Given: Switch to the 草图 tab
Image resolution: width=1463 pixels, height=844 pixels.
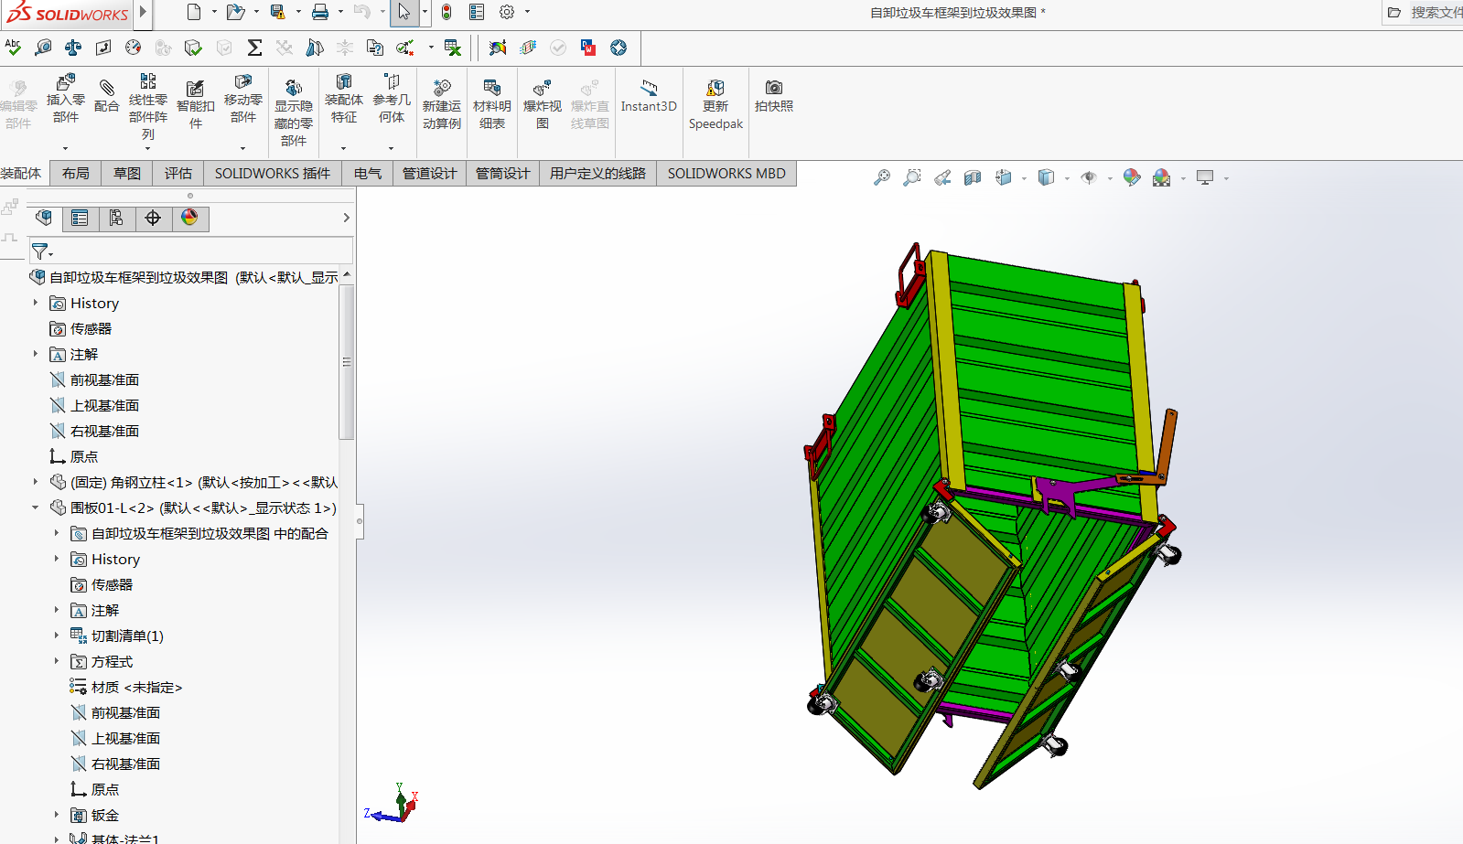Looking at the screenshot, I should [x=127, y=173].
